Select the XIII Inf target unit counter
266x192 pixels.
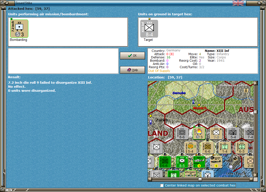pyautogui.click(x=149, y=29)
